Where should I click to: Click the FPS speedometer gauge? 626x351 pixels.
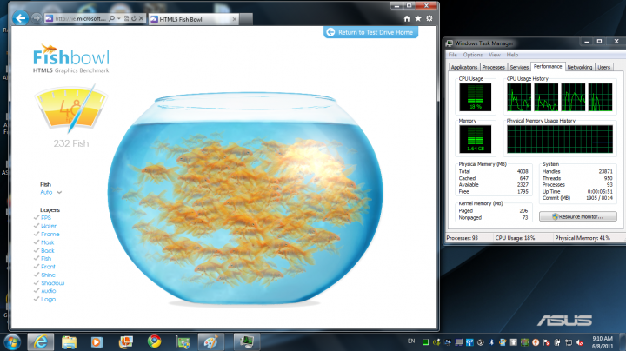(71, 109)
